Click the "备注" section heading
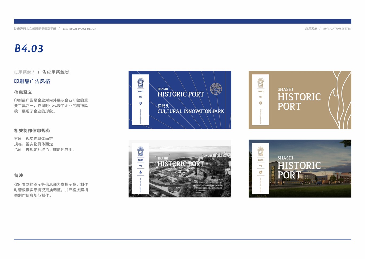 pyautogui.click(x=18, y=175)
